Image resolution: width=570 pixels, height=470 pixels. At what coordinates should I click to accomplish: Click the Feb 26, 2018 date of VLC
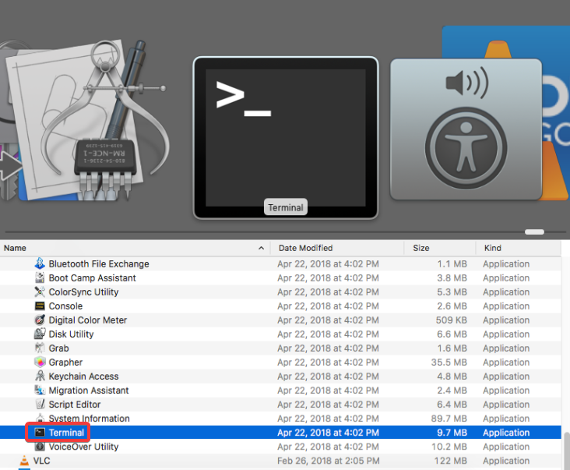pos(329,461)
